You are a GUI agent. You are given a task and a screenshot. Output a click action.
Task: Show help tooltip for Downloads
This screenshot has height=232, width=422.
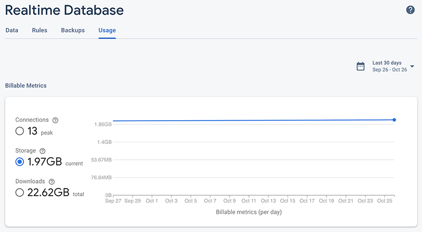tap(52, 182)
